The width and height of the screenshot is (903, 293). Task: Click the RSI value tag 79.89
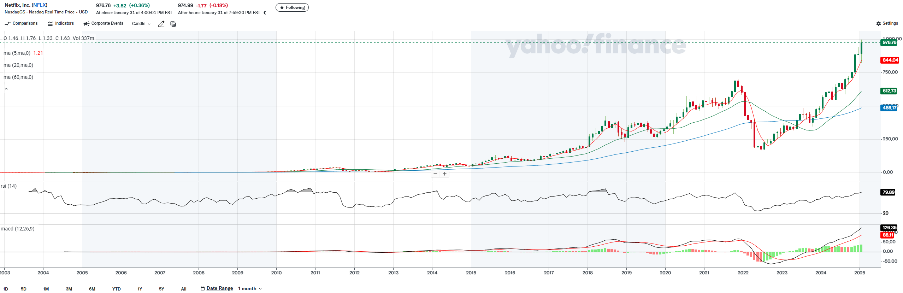889,192
